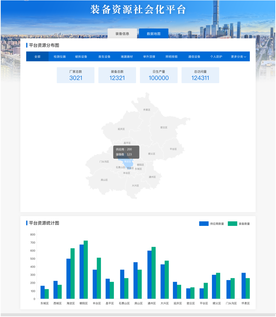This screenshot has height=317, width=276.
Task: Open the 总访问量 124311 stat card
Action: click(200, 75)
